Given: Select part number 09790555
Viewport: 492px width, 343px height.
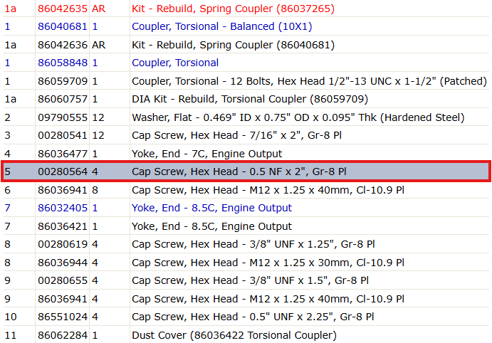Looking at the screenshot, I should pyautogui.click(x=63, y=117).
